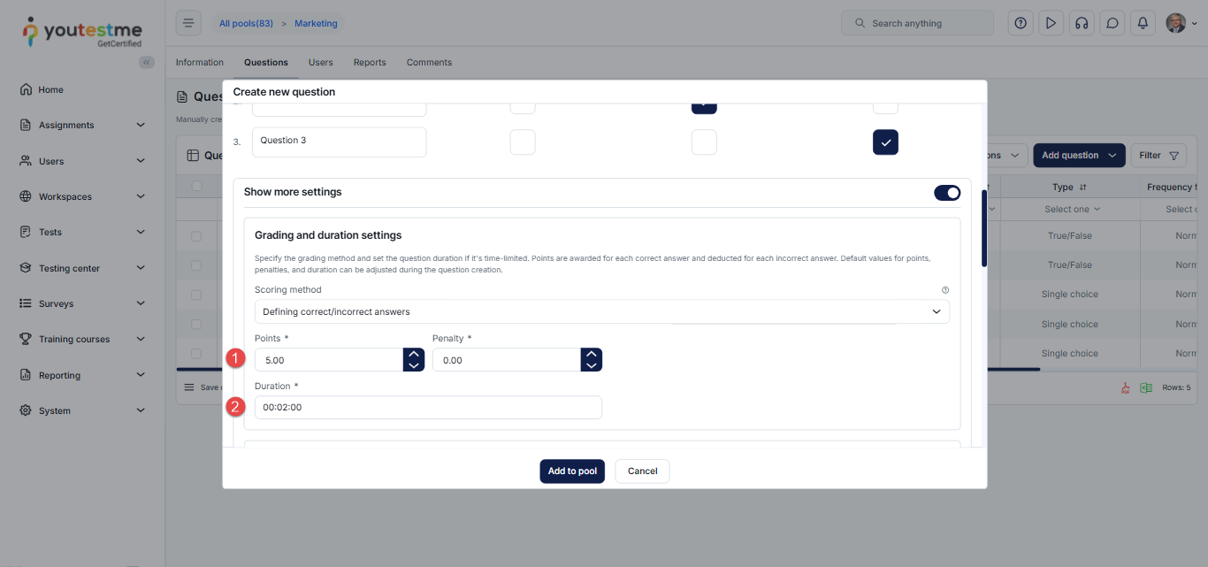Click the Testing center icon

coord(26,268)
